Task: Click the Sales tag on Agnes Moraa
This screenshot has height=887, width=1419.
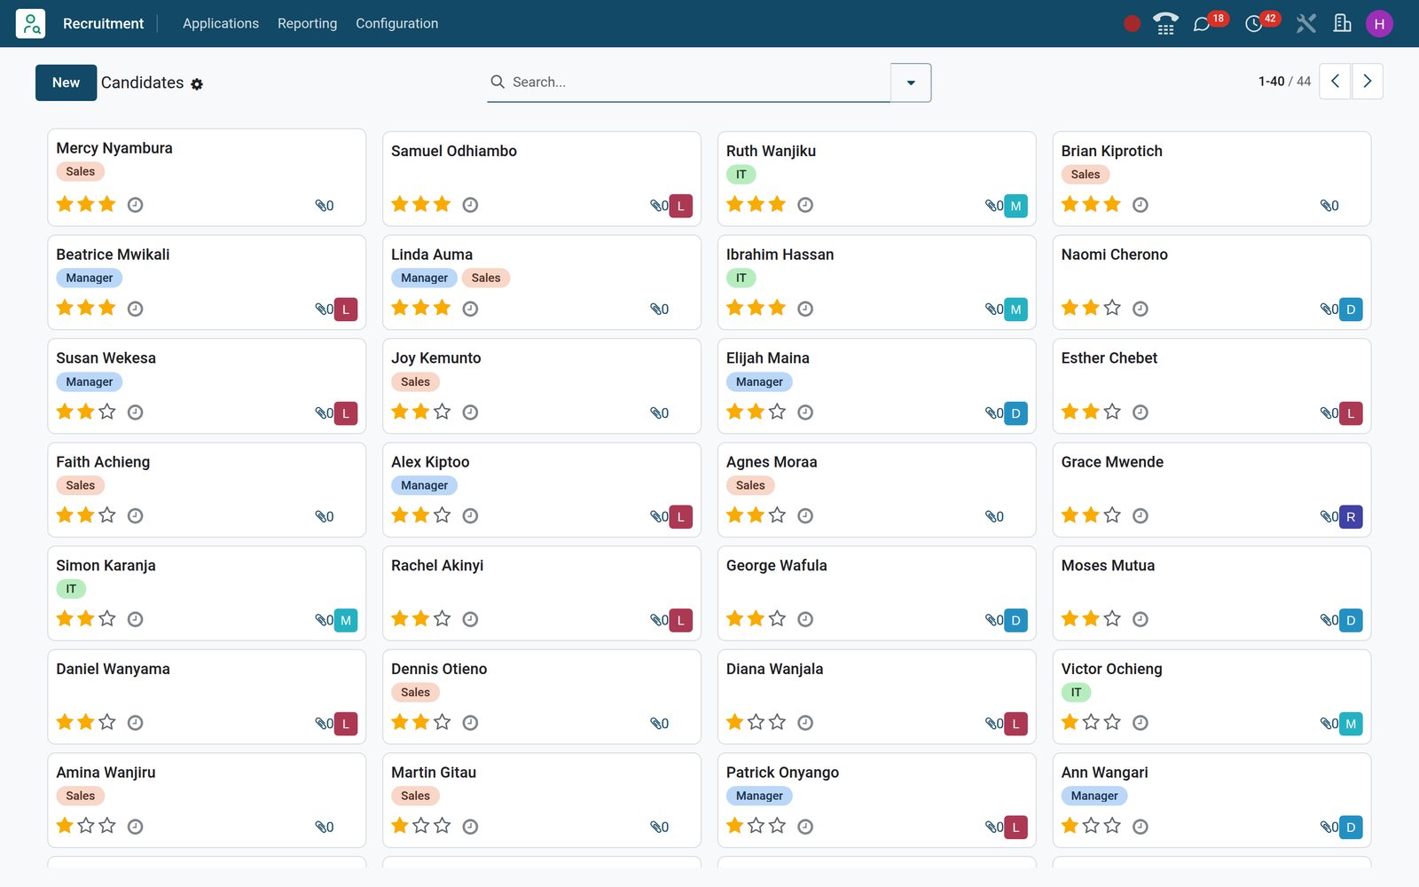Action: point(750,485)
